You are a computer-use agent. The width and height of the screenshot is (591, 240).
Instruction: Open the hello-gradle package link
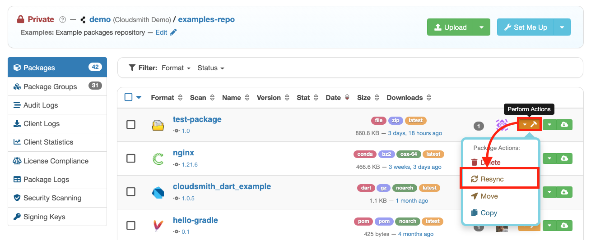point(195,220)
